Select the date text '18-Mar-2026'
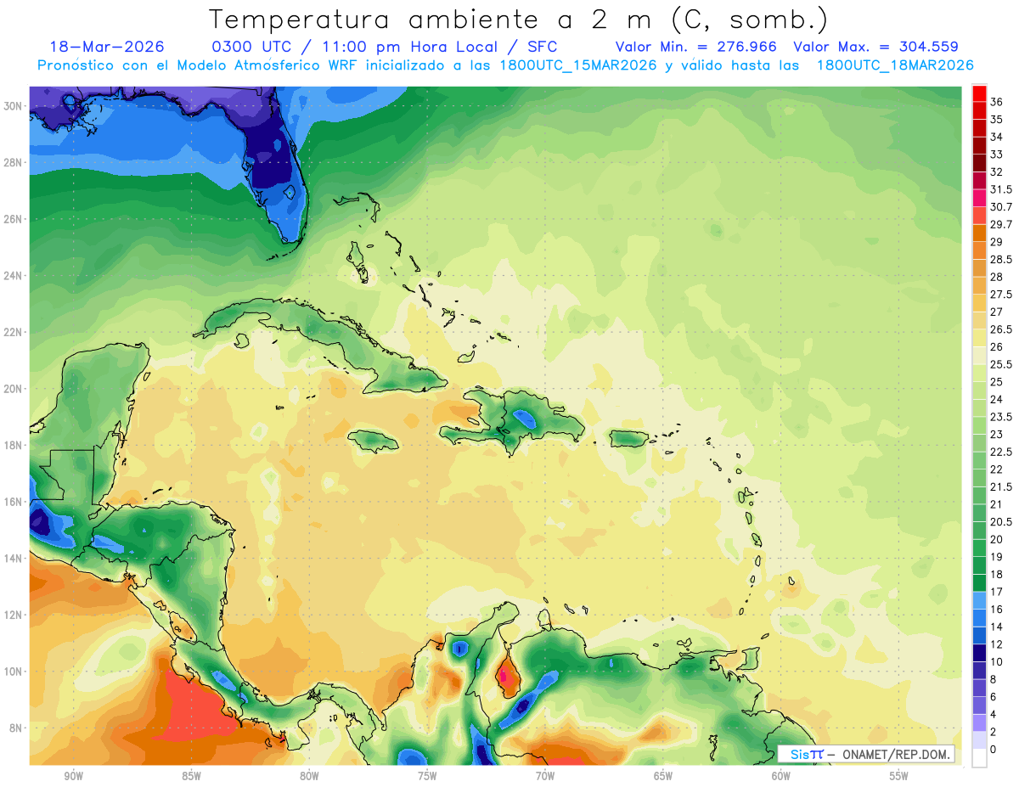The image size is (1019, 787). (107, 47)
